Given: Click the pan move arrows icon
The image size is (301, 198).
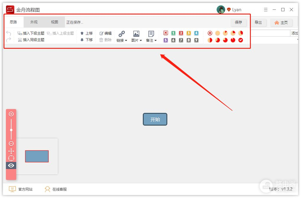Looking at the screenshot, I should pyautogui.click(x=11, y=151).
